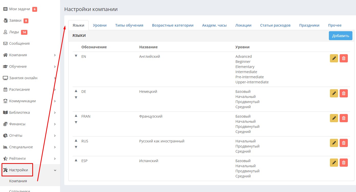Expand the Библиотека menu chevron
The width and height of the screenshot is (356, 192).
(55, 112)
